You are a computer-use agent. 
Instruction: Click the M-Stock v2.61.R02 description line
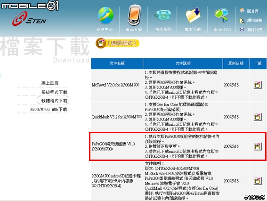point(178,173)
